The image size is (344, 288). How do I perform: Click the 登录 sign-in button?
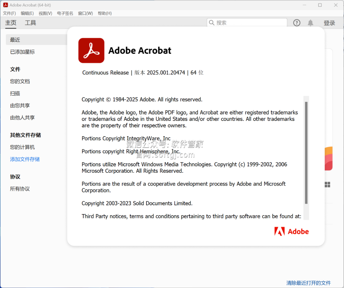[329, 23]
